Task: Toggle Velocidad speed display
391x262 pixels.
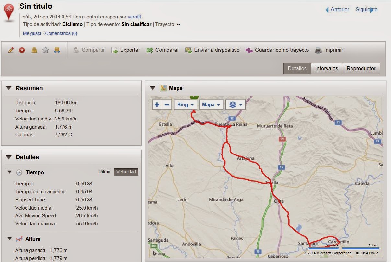Action: [126, 172]
